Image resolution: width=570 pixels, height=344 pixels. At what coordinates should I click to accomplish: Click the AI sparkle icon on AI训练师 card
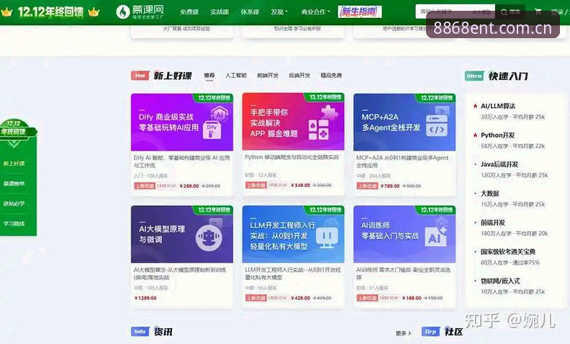[x=438, y=235]
